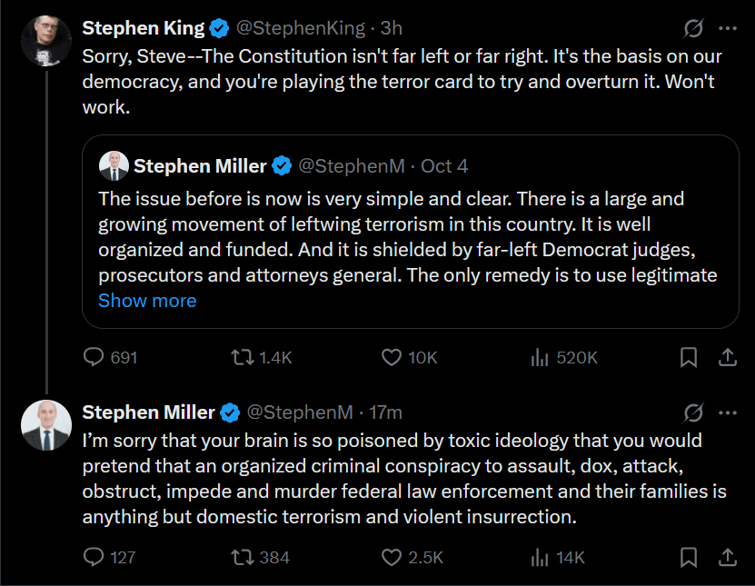Share Stephen Miller's 17m reply
The height and width of the screenshot is (586, 755).
click(727, 557)
